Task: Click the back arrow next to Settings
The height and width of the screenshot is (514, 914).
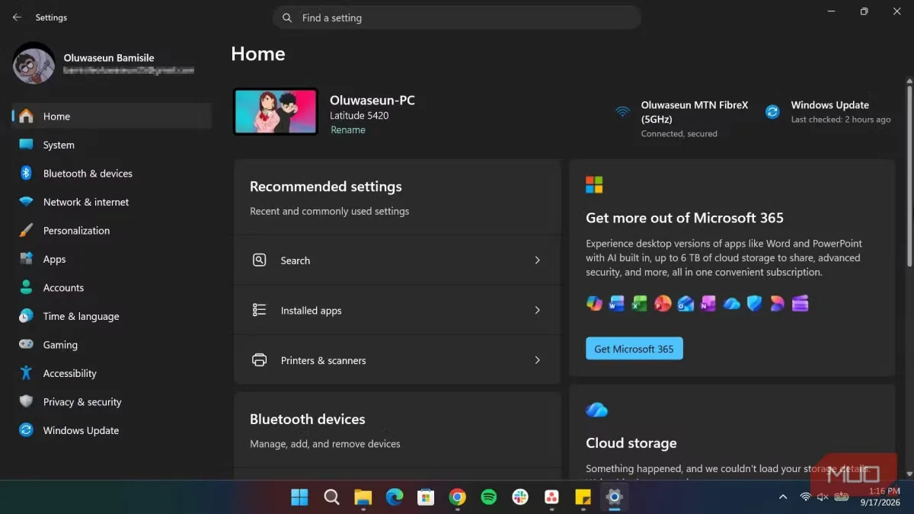Action: (x=17, y=18)
